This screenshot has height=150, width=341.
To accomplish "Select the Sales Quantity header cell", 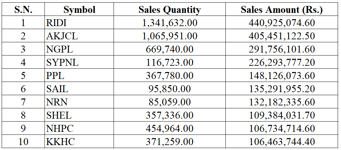I will pyautogui.click(x=169, y=10).
